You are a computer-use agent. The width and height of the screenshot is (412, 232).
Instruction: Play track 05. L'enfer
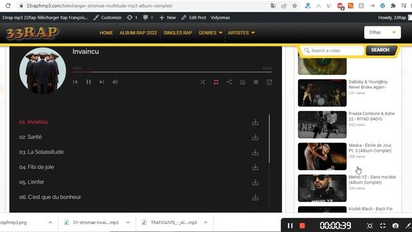click(x=32, y=182)
